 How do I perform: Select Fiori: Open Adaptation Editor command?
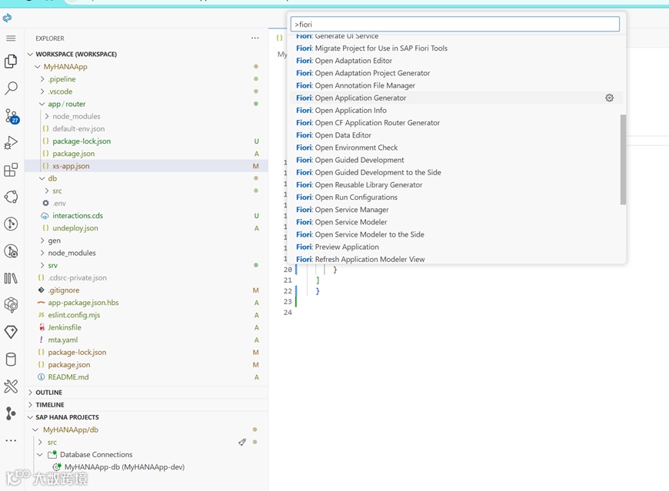(x=457, y=61)
